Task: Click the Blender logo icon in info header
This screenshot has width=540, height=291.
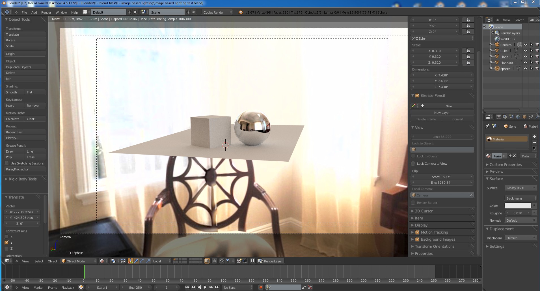Action: pyautogui.click(x=240, y=12)
